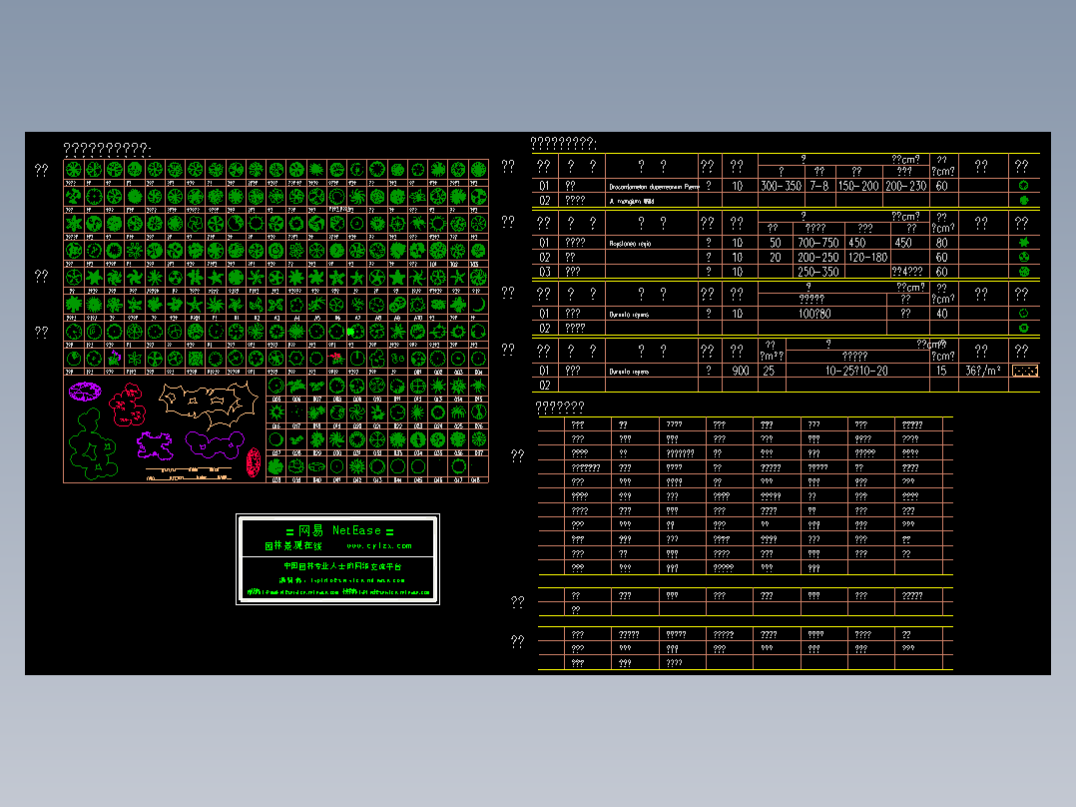Select the large orange jagged outline shape
The height and width of the screenshot is (807, 1076).
tap(208, 403)
